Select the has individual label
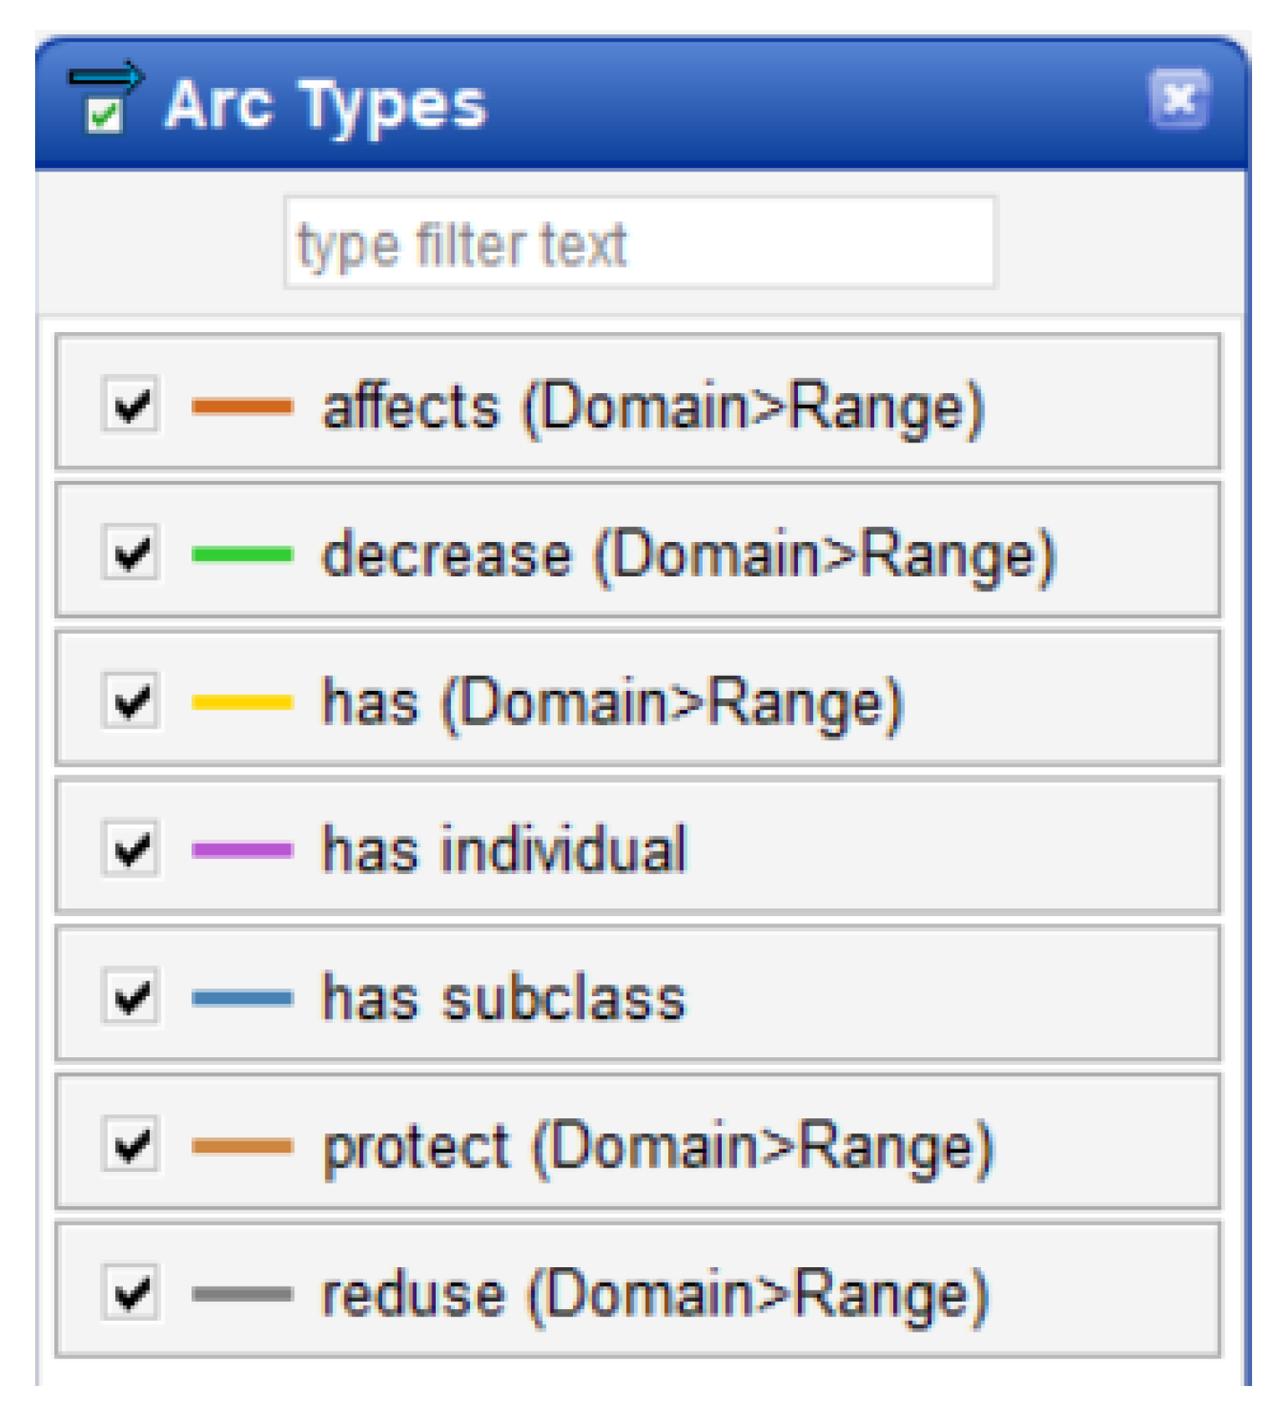1278x1427 pixels. (x=504, y=849)
